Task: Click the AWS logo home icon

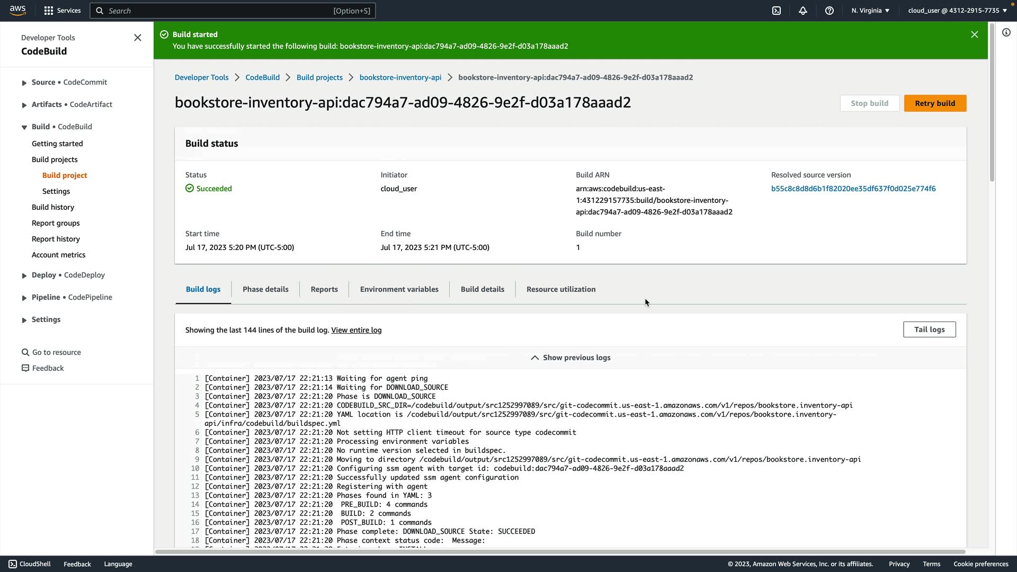Action: pos(17,11)
